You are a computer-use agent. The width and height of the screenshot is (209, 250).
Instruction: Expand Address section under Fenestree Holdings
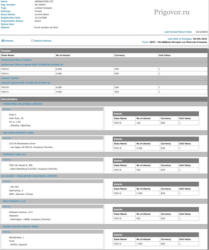click(7, 109)
